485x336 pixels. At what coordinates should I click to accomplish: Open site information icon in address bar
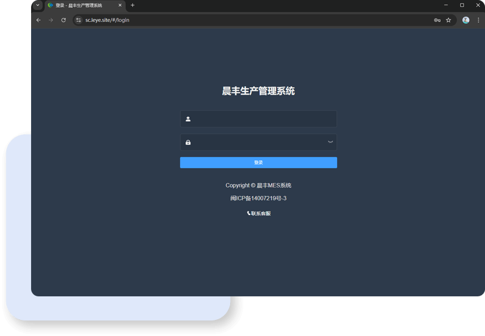pyautogui.click(x=79, y=20)
